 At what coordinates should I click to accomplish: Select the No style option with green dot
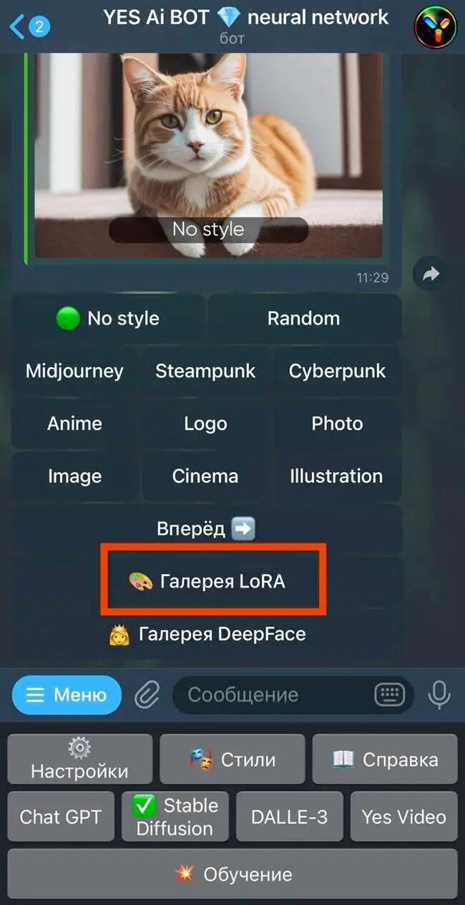point(108,318)
